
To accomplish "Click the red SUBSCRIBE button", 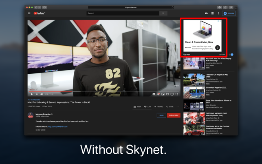I will point(174,115).
